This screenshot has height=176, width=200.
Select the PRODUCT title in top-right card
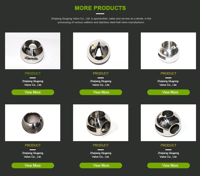point(169,73)
